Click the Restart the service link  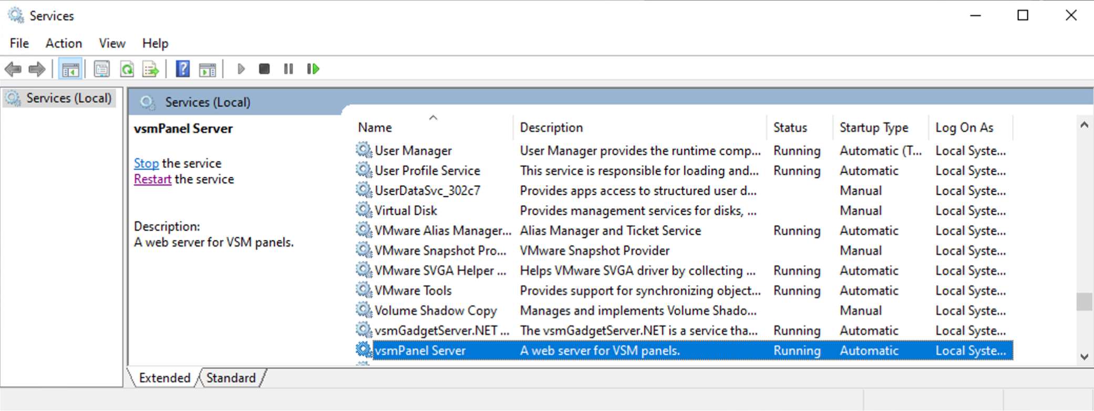pyautogui.click(x=152, y=179)
